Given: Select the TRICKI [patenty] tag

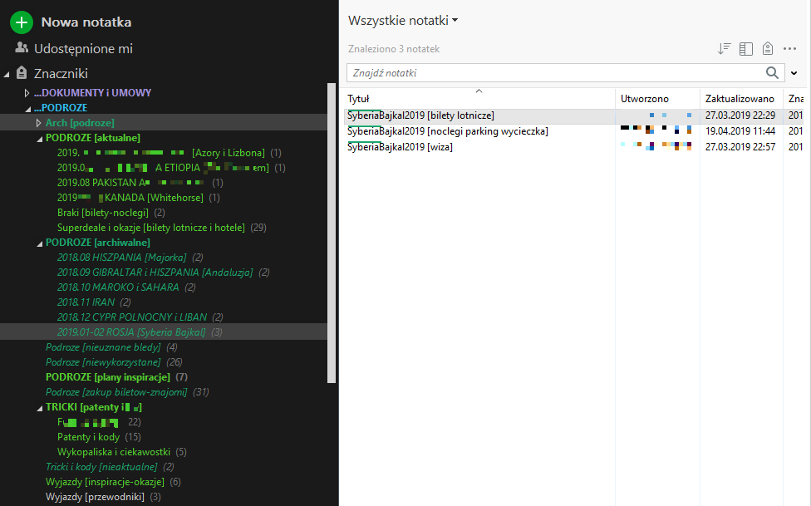Looking at the screenshot, I should click(94, 407).
